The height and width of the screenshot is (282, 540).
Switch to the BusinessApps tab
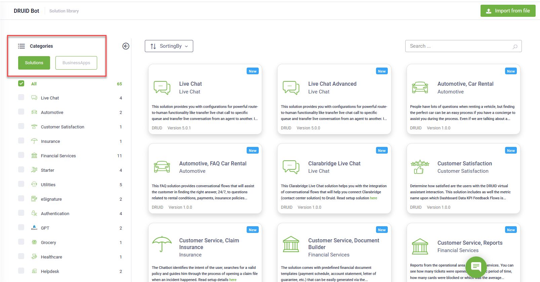(x=76, y=63)
